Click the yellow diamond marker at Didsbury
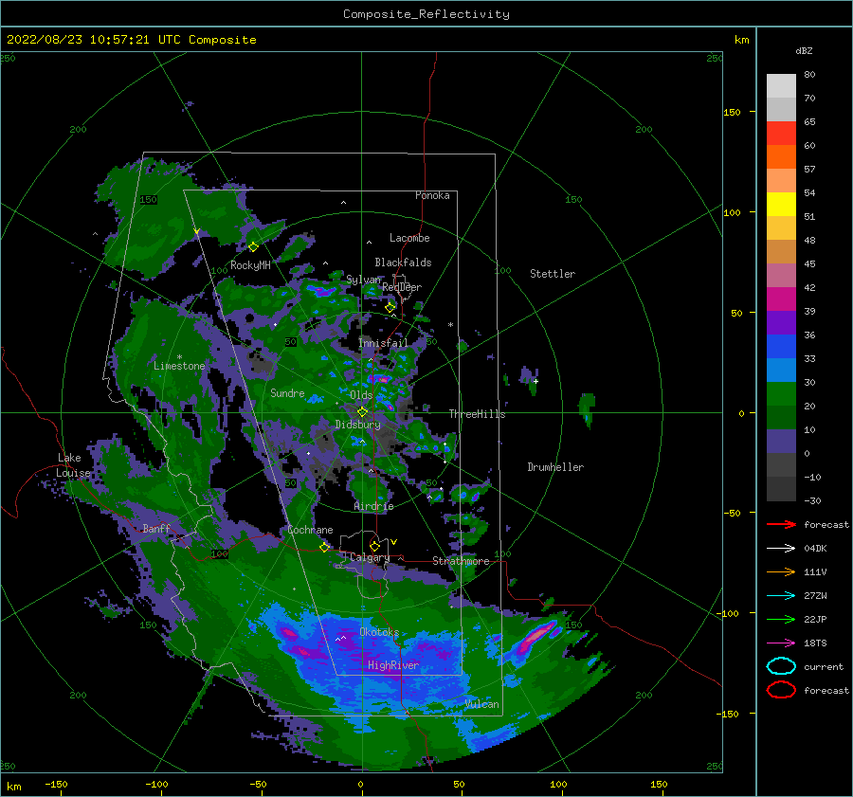 [x=362, y=412]
